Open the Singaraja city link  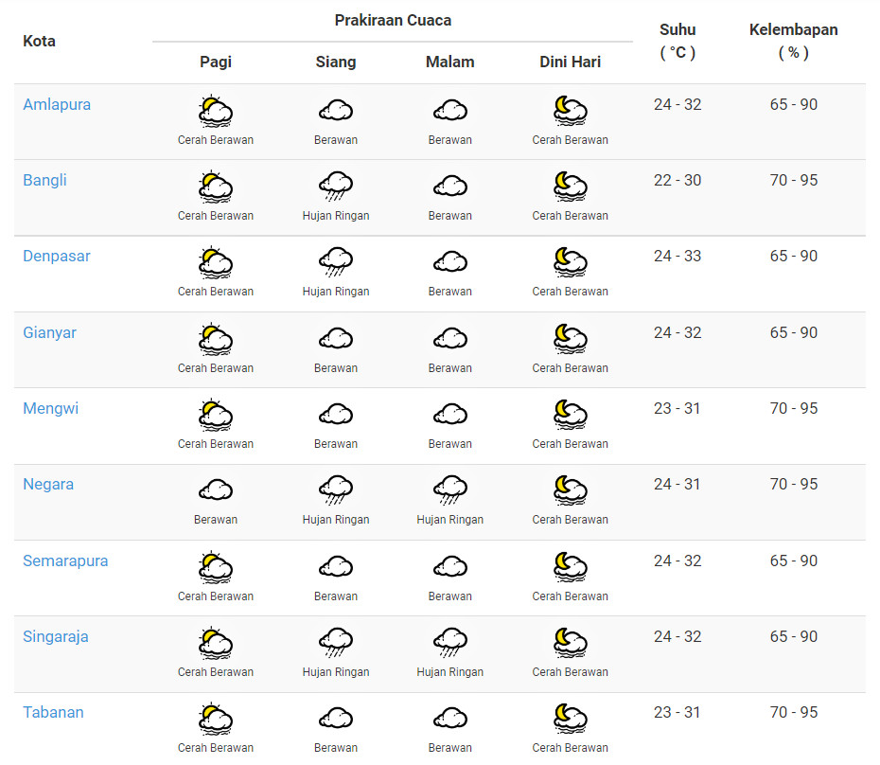click(x=55, y=636)
